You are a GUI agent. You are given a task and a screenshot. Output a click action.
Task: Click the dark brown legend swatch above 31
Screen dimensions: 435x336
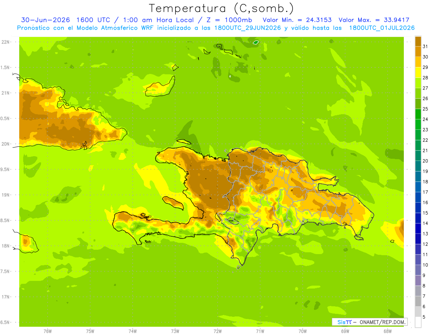(418, 41)
